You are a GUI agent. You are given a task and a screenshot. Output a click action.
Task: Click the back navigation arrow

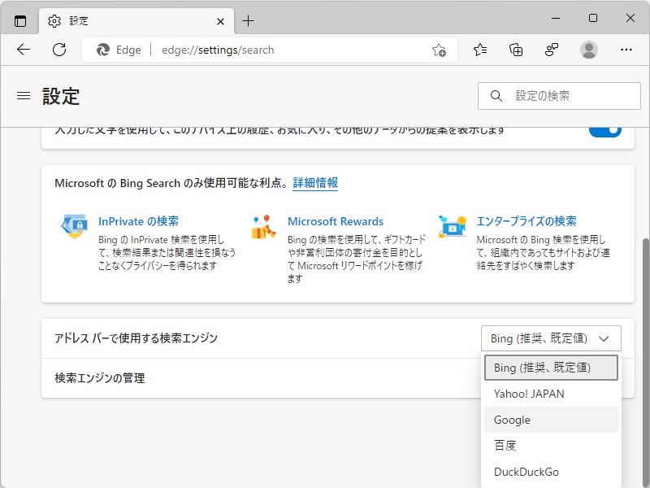[23, 50]
